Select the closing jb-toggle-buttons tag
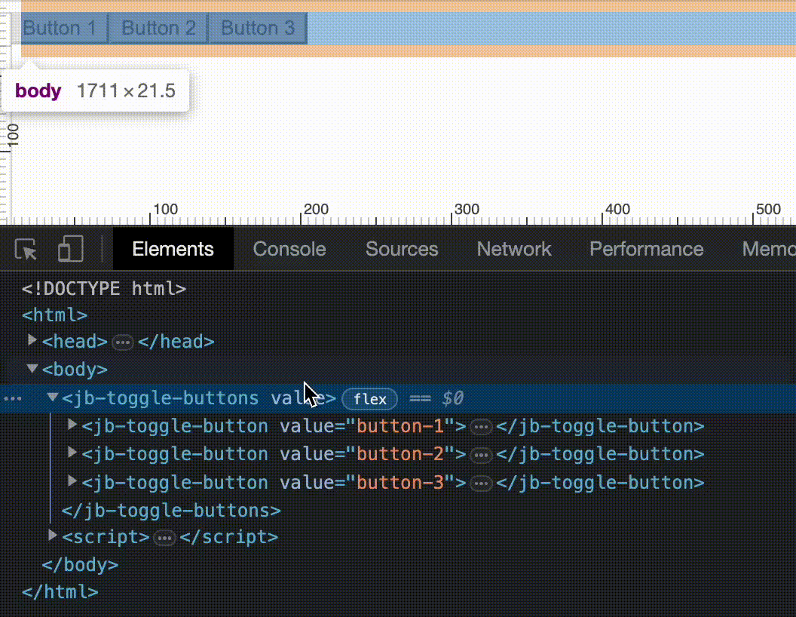796x617 pixels. point(172,510)
